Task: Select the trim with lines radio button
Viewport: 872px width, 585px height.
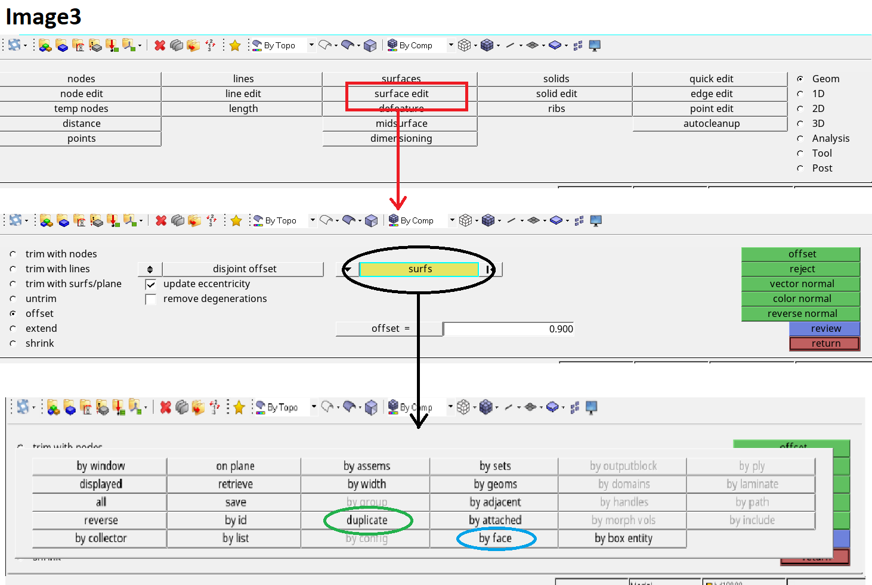Action: click(x=13, y=269)
